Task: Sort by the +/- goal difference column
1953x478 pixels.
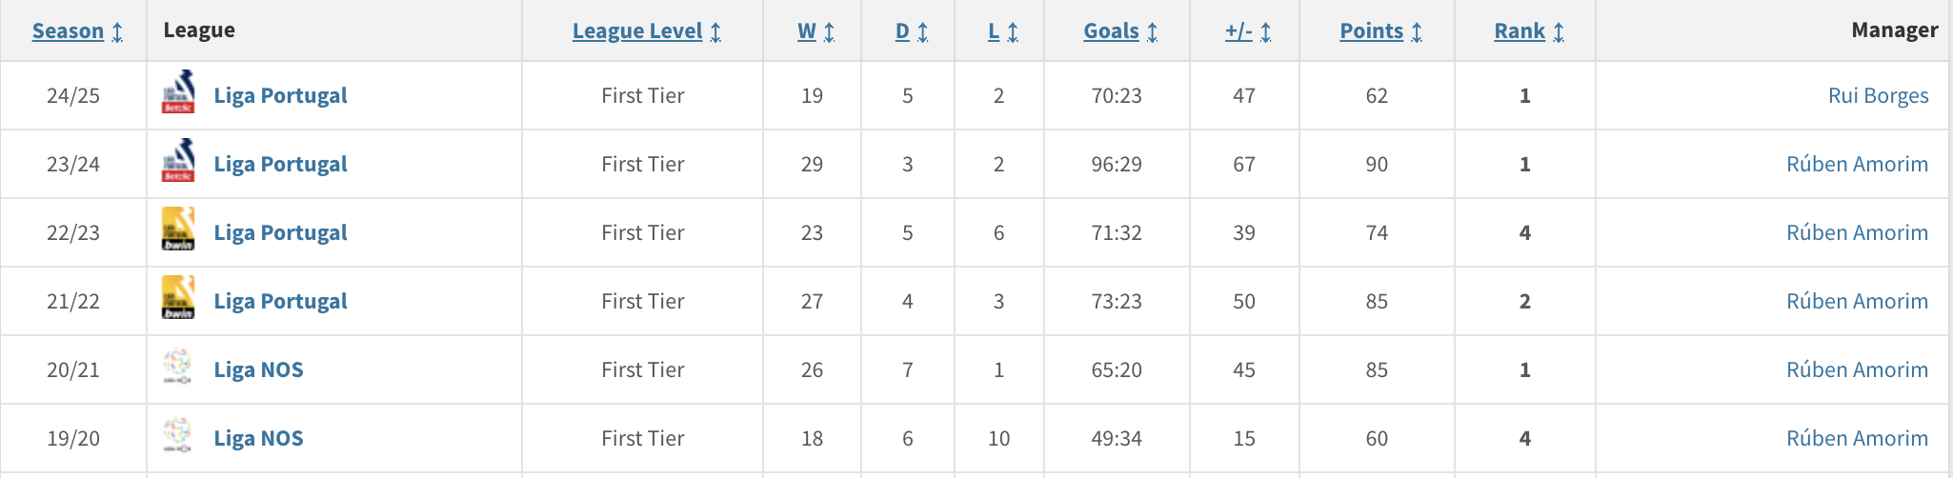Action: [x=1248, y=30]
